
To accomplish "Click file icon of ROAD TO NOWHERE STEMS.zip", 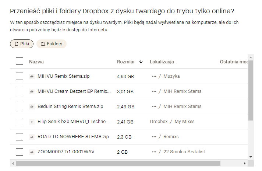I will [x=32, y=137].
